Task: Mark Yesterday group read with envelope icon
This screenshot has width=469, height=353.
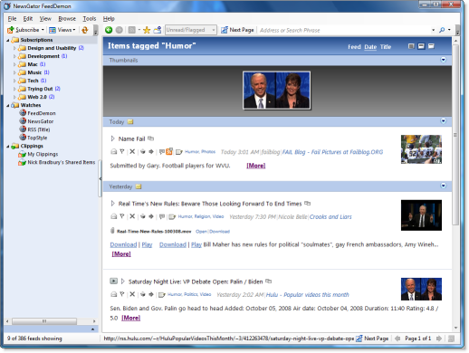Action: tap(139, 186)
